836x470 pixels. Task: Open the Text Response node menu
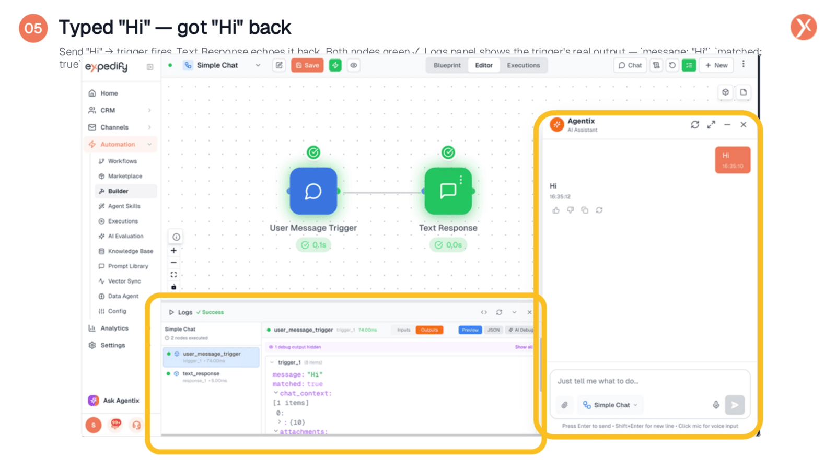point(461,179)
